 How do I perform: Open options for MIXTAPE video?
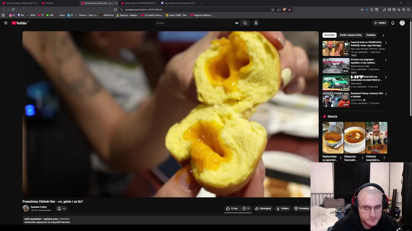[386, 77]
